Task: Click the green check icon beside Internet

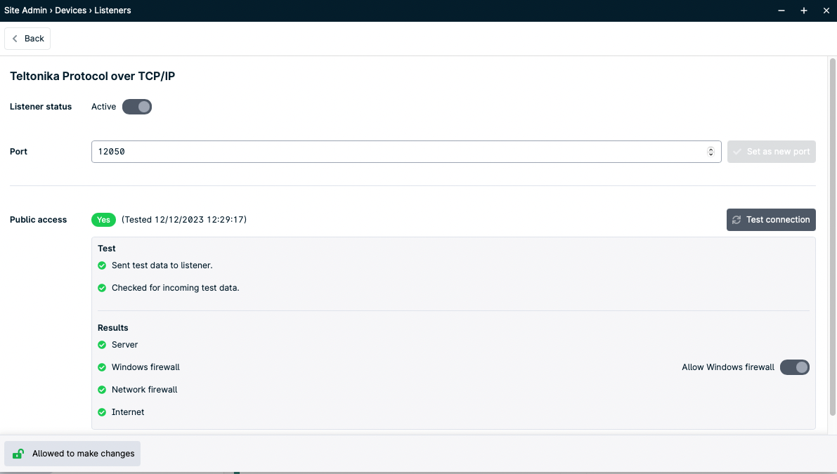Action: coord(102,412)
